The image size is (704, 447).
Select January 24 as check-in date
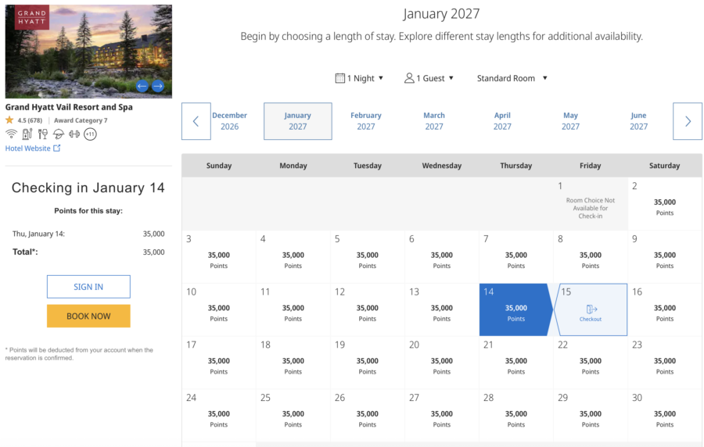(x=219, y=416)
